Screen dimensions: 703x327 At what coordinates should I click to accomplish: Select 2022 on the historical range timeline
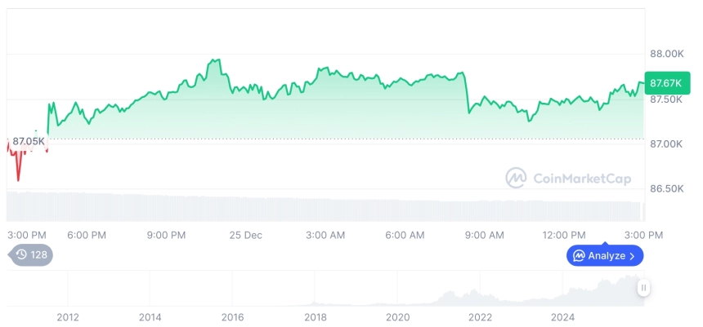[480, 317]
